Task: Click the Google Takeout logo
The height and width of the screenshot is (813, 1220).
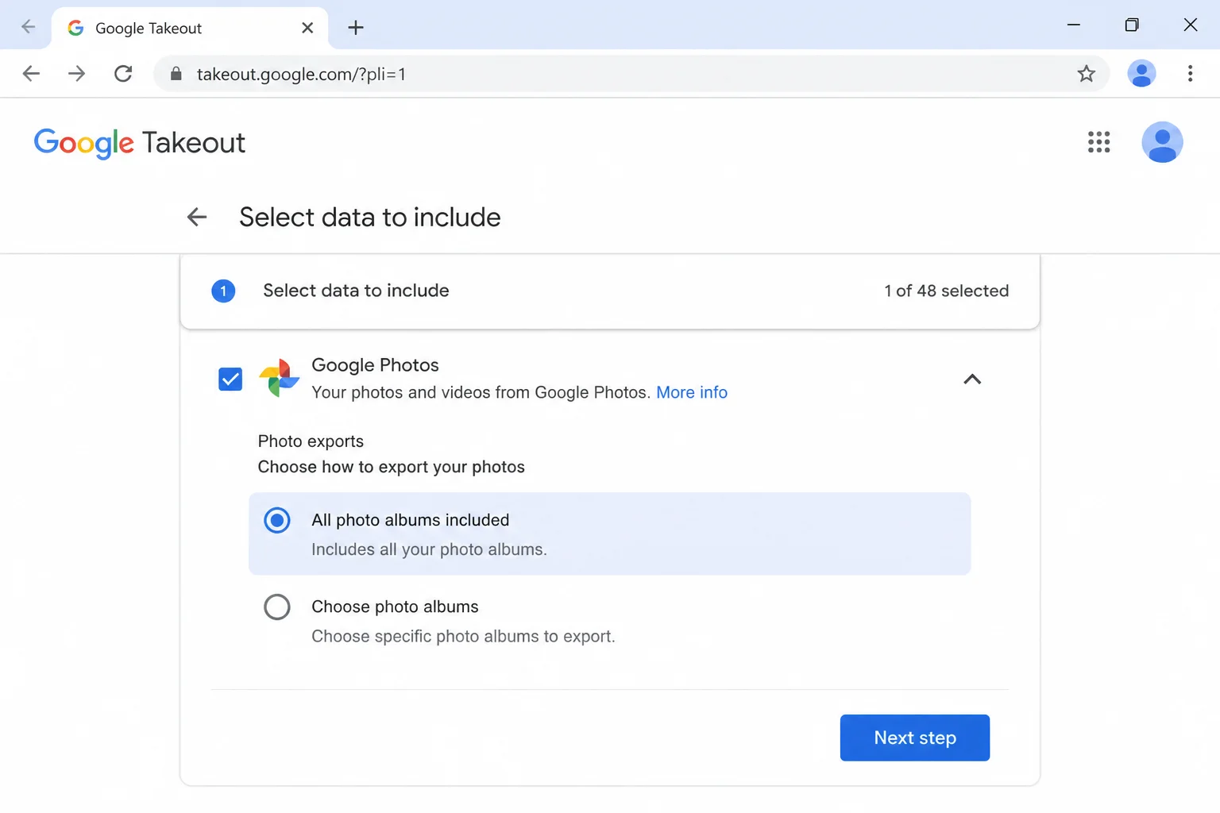Action: pyautogui.click(x=140, y=143)
